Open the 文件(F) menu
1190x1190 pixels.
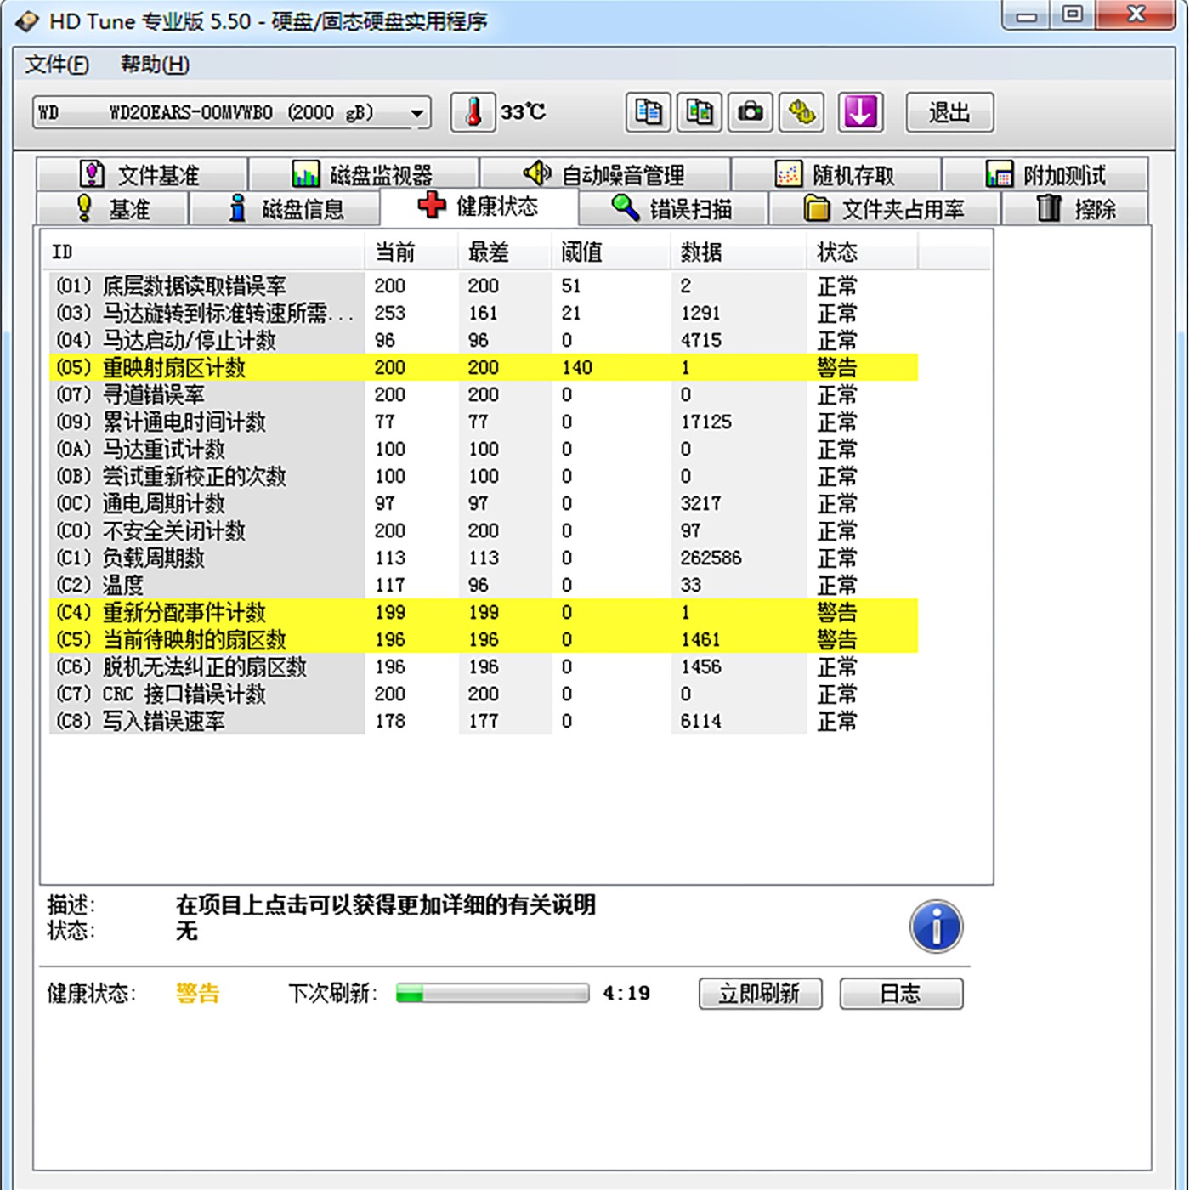pyautogui.click(x=56, y=65)
